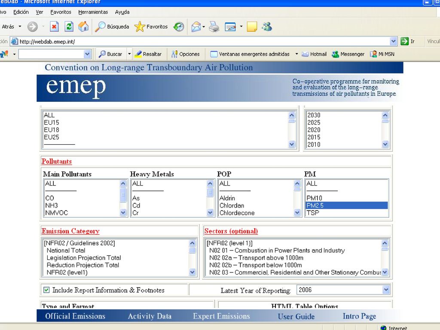Click the MSN toolbar search field
Screen dimensions: 440x330
coord(52,54)
